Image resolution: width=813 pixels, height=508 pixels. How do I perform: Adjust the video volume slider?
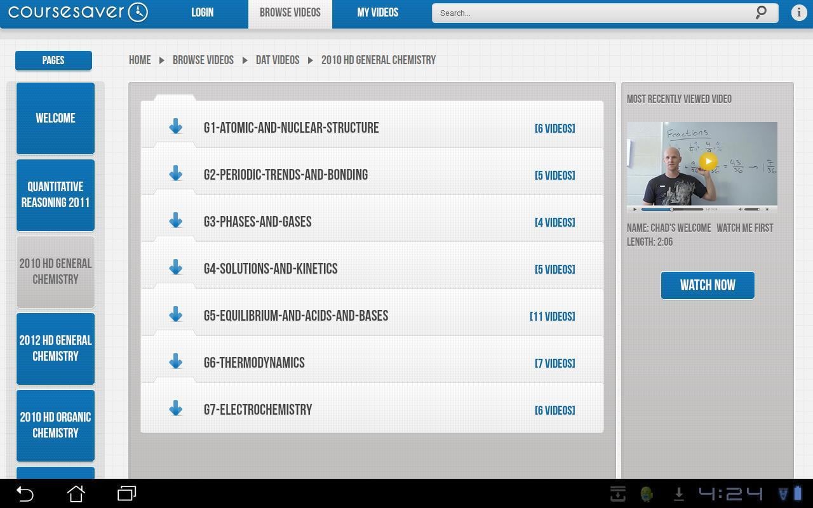coord(752,209)
